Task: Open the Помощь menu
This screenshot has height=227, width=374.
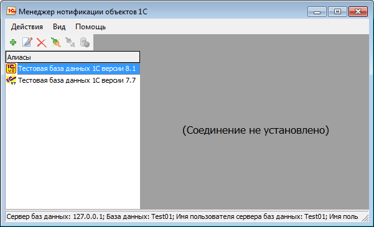Action: coord(90,27)
